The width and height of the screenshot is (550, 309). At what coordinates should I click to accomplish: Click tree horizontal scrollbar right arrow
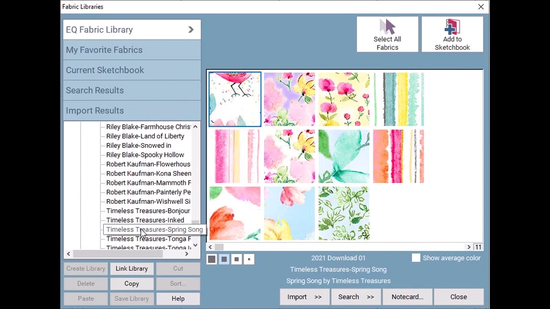pyautogui.click(x=187, y=253)
